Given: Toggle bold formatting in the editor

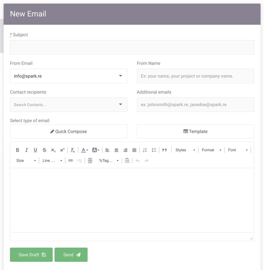Looking at the screenshot, I should pyautogui.click(x=17, y=150).
